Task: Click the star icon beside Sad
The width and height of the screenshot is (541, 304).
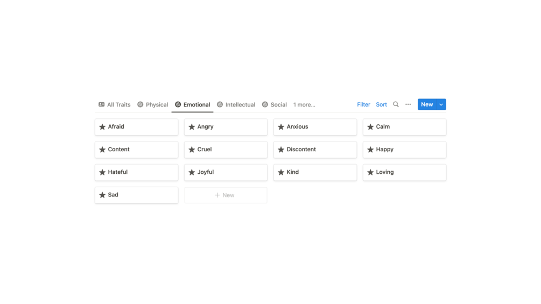Action: pos(102,195)
